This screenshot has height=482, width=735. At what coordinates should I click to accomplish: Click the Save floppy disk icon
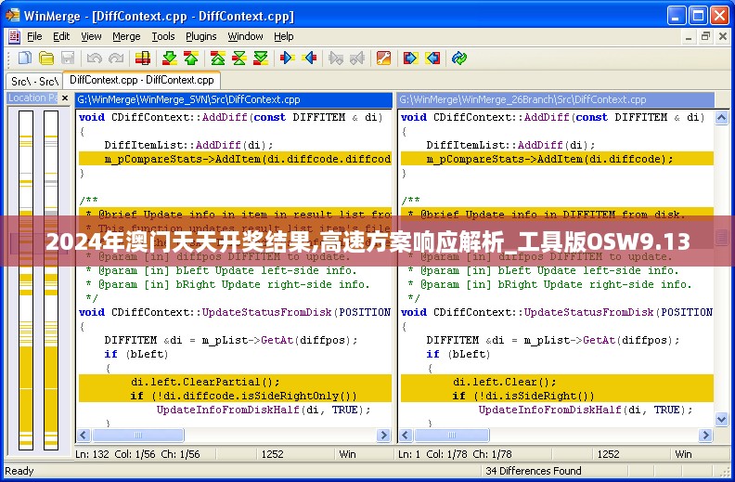tap(68, 59)
